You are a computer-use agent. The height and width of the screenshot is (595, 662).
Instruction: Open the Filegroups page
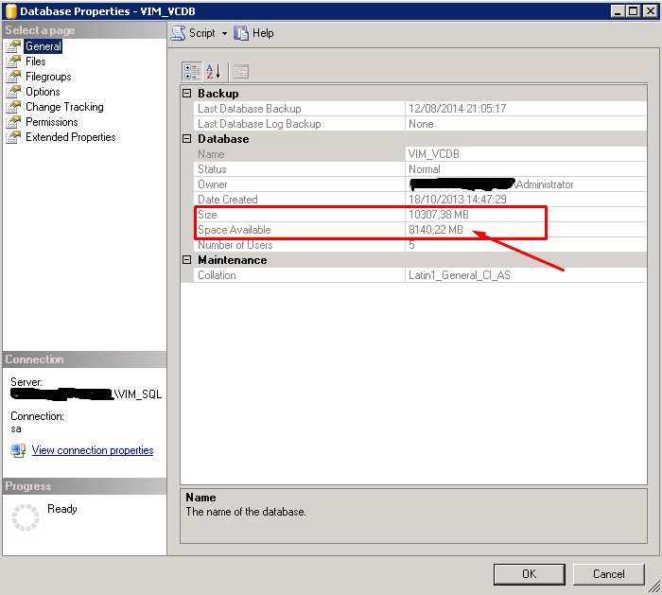[47, 77]
